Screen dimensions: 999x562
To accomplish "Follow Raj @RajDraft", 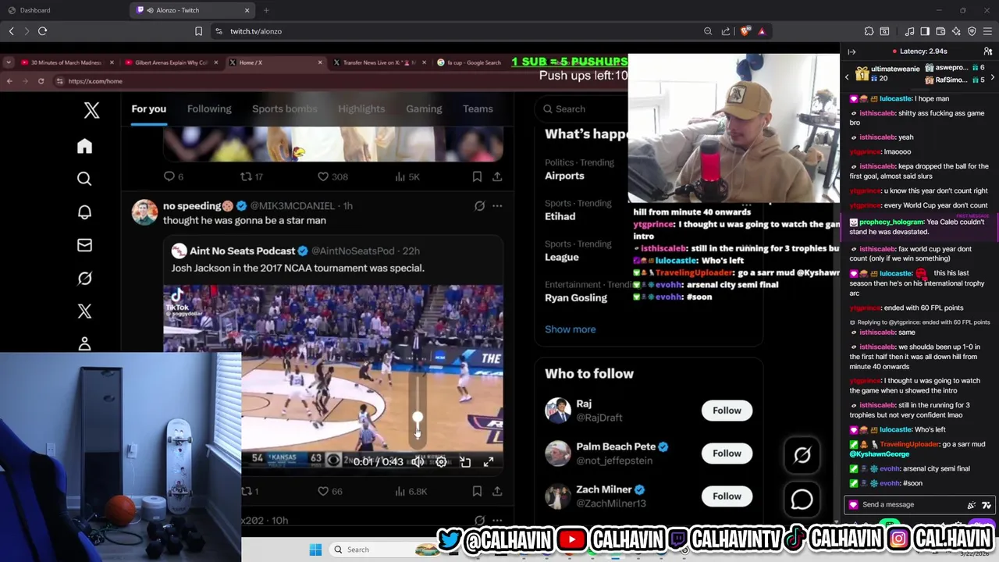I will [x=727, y=411].
